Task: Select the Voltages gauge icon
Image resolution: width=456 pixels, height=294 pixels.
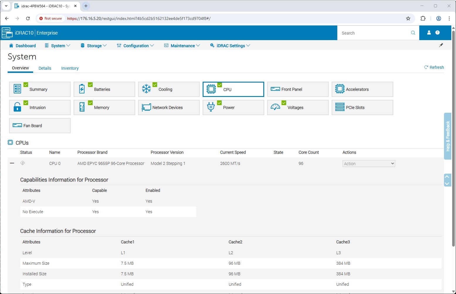Action: click(x=275, y=107)
